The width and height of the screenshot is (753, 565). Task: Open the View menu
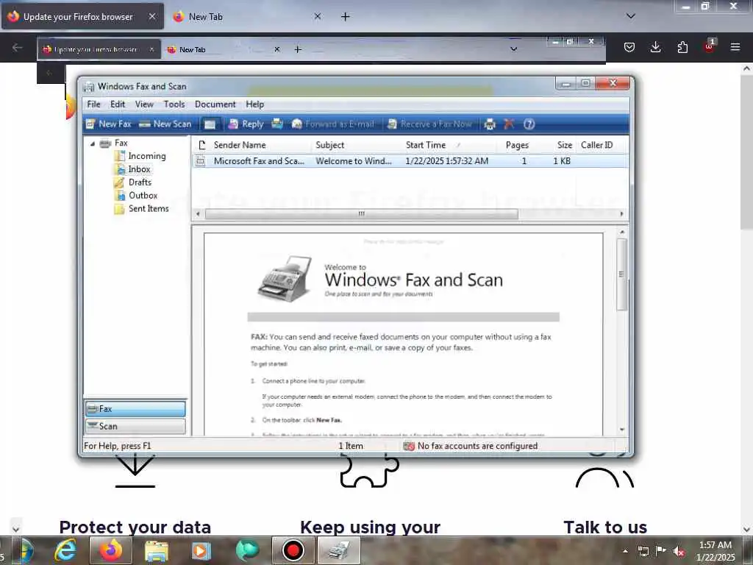coord(144,104)
